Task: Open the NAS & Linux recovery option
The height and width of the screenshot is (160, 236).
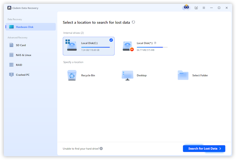Action: pyautogui.click(x=31, y=55)
